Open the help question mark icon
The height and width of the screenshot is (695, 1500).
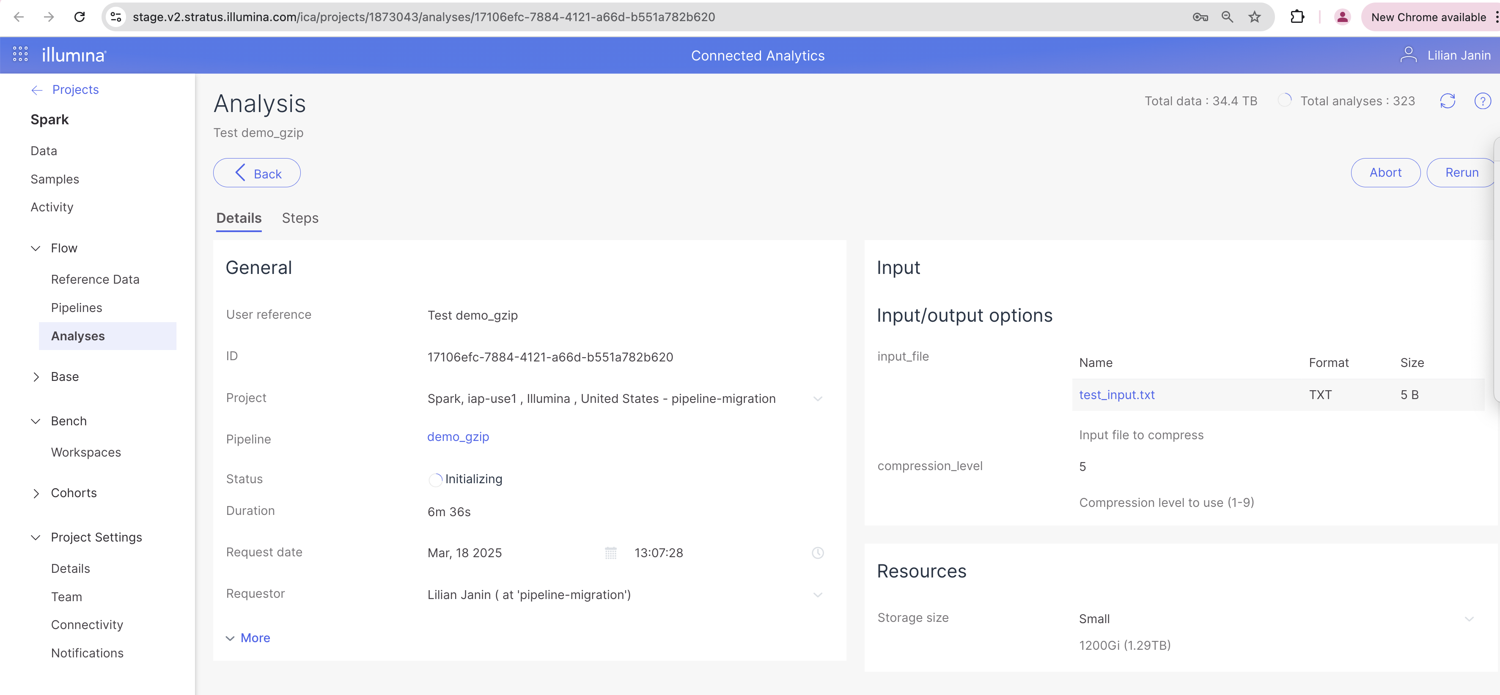coord(1483,101)
